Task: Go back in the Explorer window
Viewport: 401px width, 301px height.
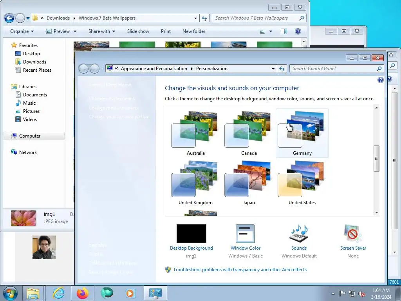Action: 9,18
